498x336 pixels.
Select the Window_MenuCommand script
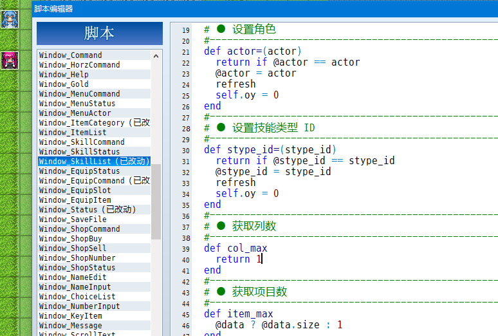pos(95,94)
